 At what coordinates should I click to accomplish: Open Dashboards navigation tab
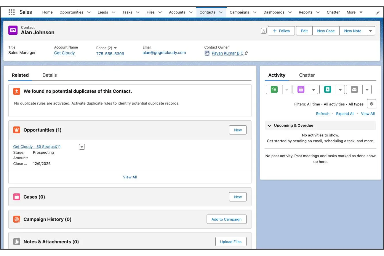click(x=274, y=12)
